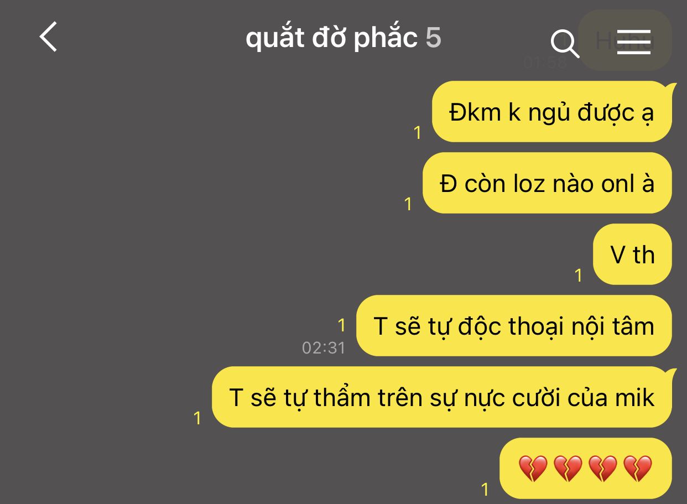Open chat search with magnifier icon
The image size is (687, 504).
coord(565,43)
